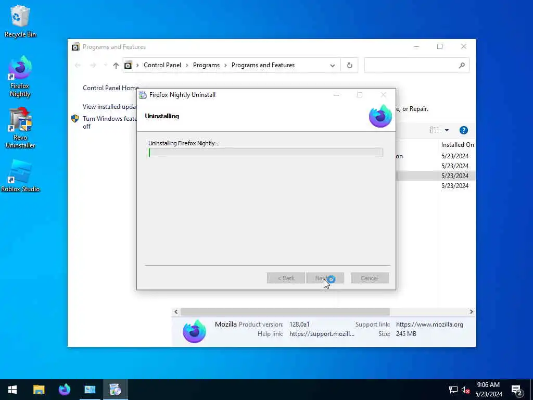Click the muted volume tray icon
Image resolution: width=533 pixels, height=400 pixels.
pyautogui.click(x=465, y=390)
